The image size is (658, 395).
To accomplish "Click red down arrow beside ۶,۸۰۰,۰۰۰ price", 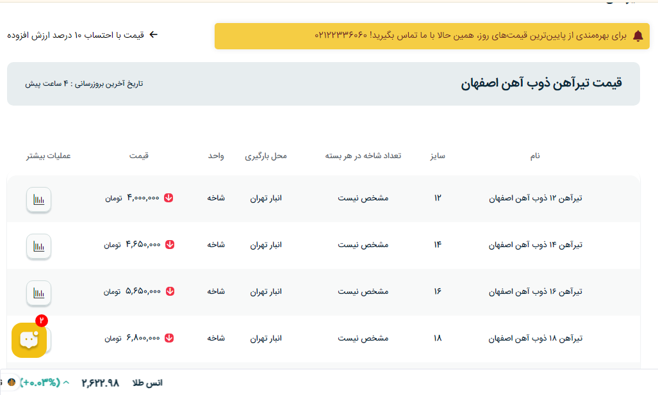I will (x=169, y=337).
